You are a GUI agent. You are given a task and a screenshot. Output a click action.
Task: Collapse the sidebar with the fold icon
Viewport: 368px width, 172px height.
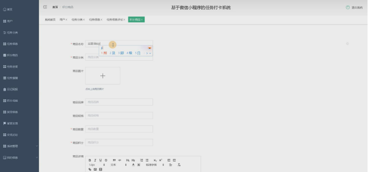click(x=45, y=7)
